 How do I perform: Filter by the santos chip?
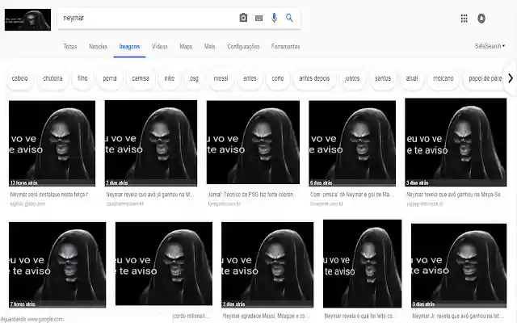click(383, 78)
